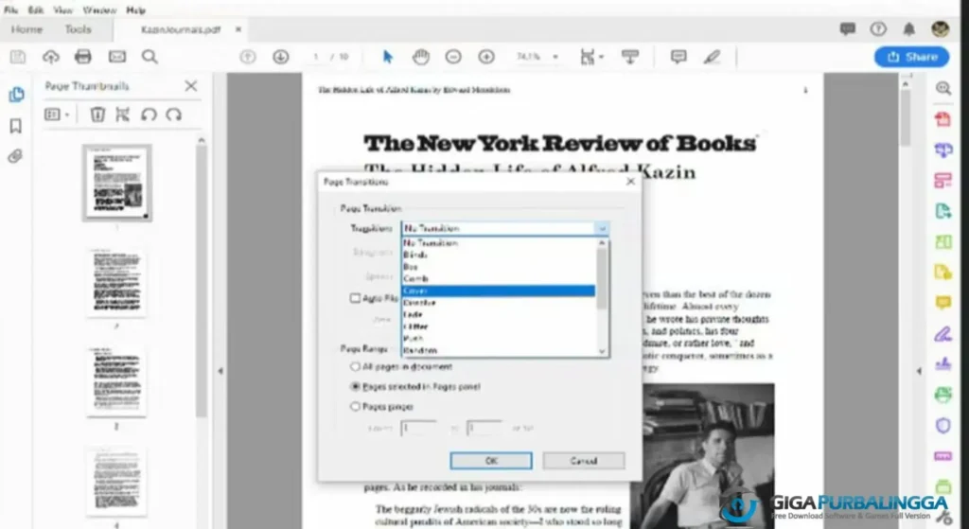Image resolution: width=969 pixels, height=529 pixels.
Task: Open Protect shield tool icon
Action: tap(943, 426)
